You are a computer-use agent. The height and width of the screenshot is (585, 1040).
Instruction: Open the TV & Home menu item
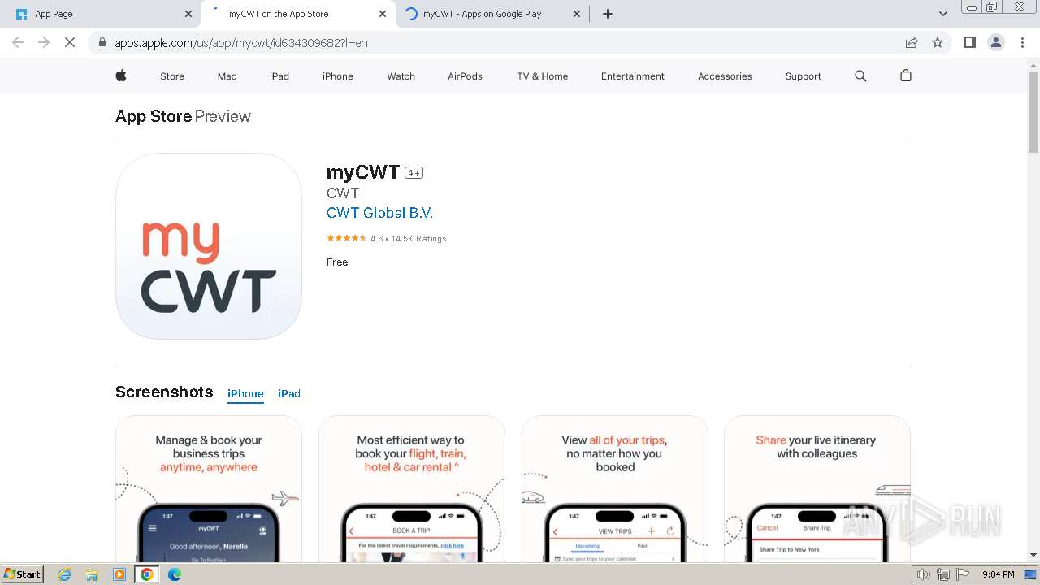pyautogui.click(x=542, y=76)
